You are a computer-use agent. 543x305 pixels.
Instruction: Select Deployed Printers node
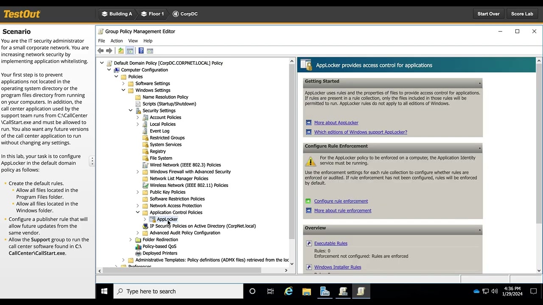160,253
